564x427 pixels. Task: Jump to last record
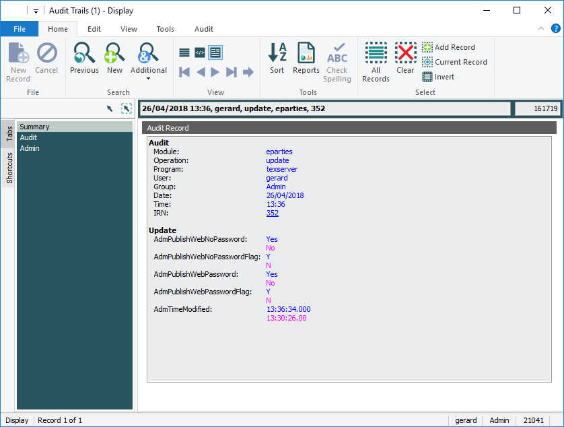tap(232, 72)
